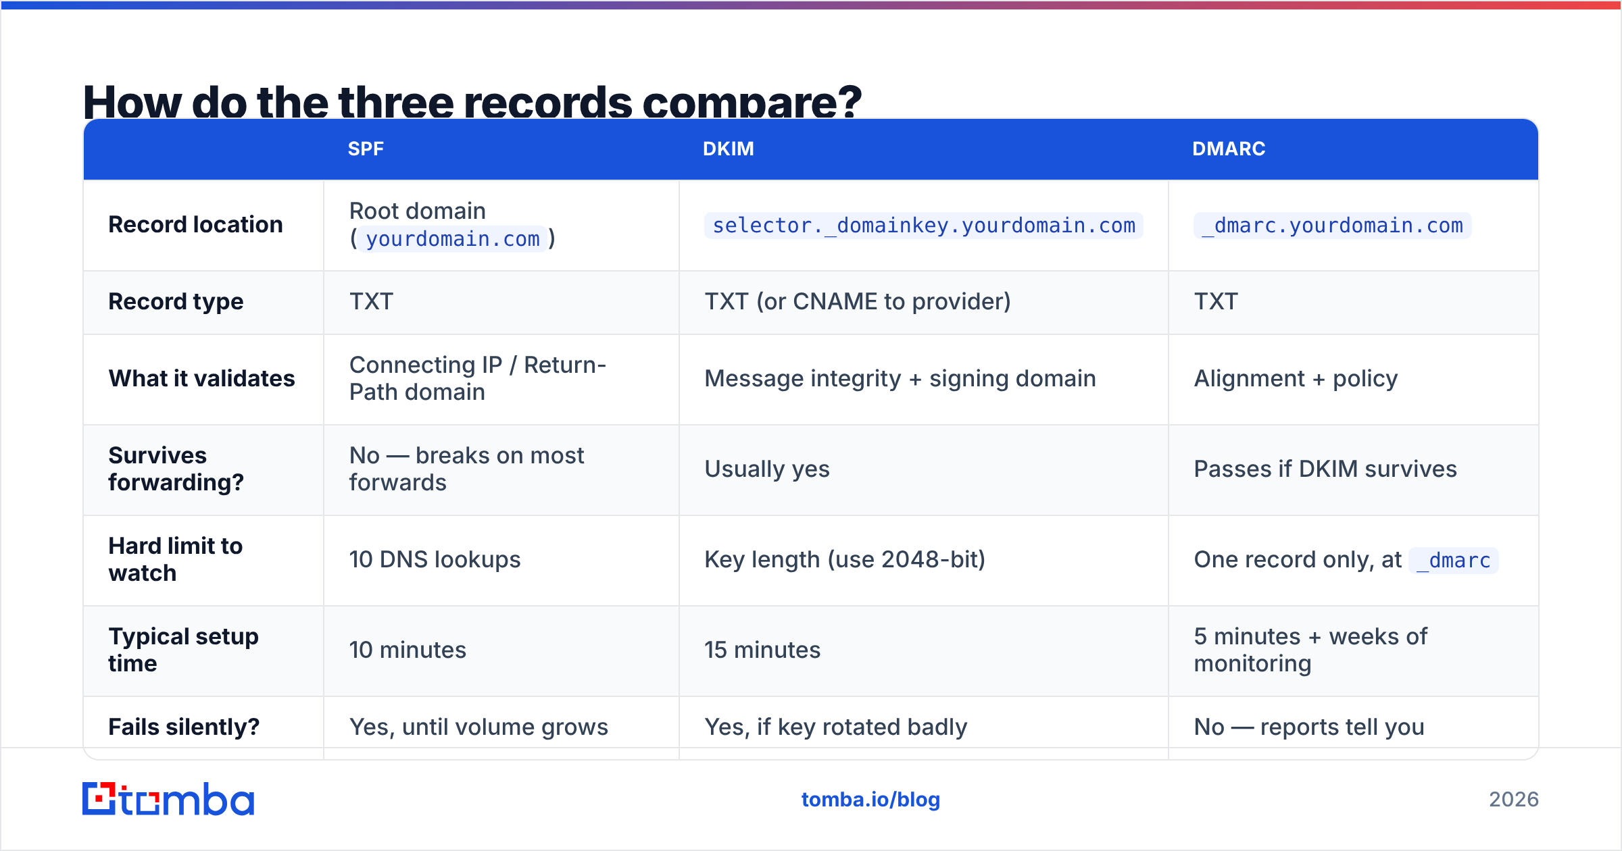
Task: Click the '_dmarc' code in One record only
Action: coord(1454,561)
